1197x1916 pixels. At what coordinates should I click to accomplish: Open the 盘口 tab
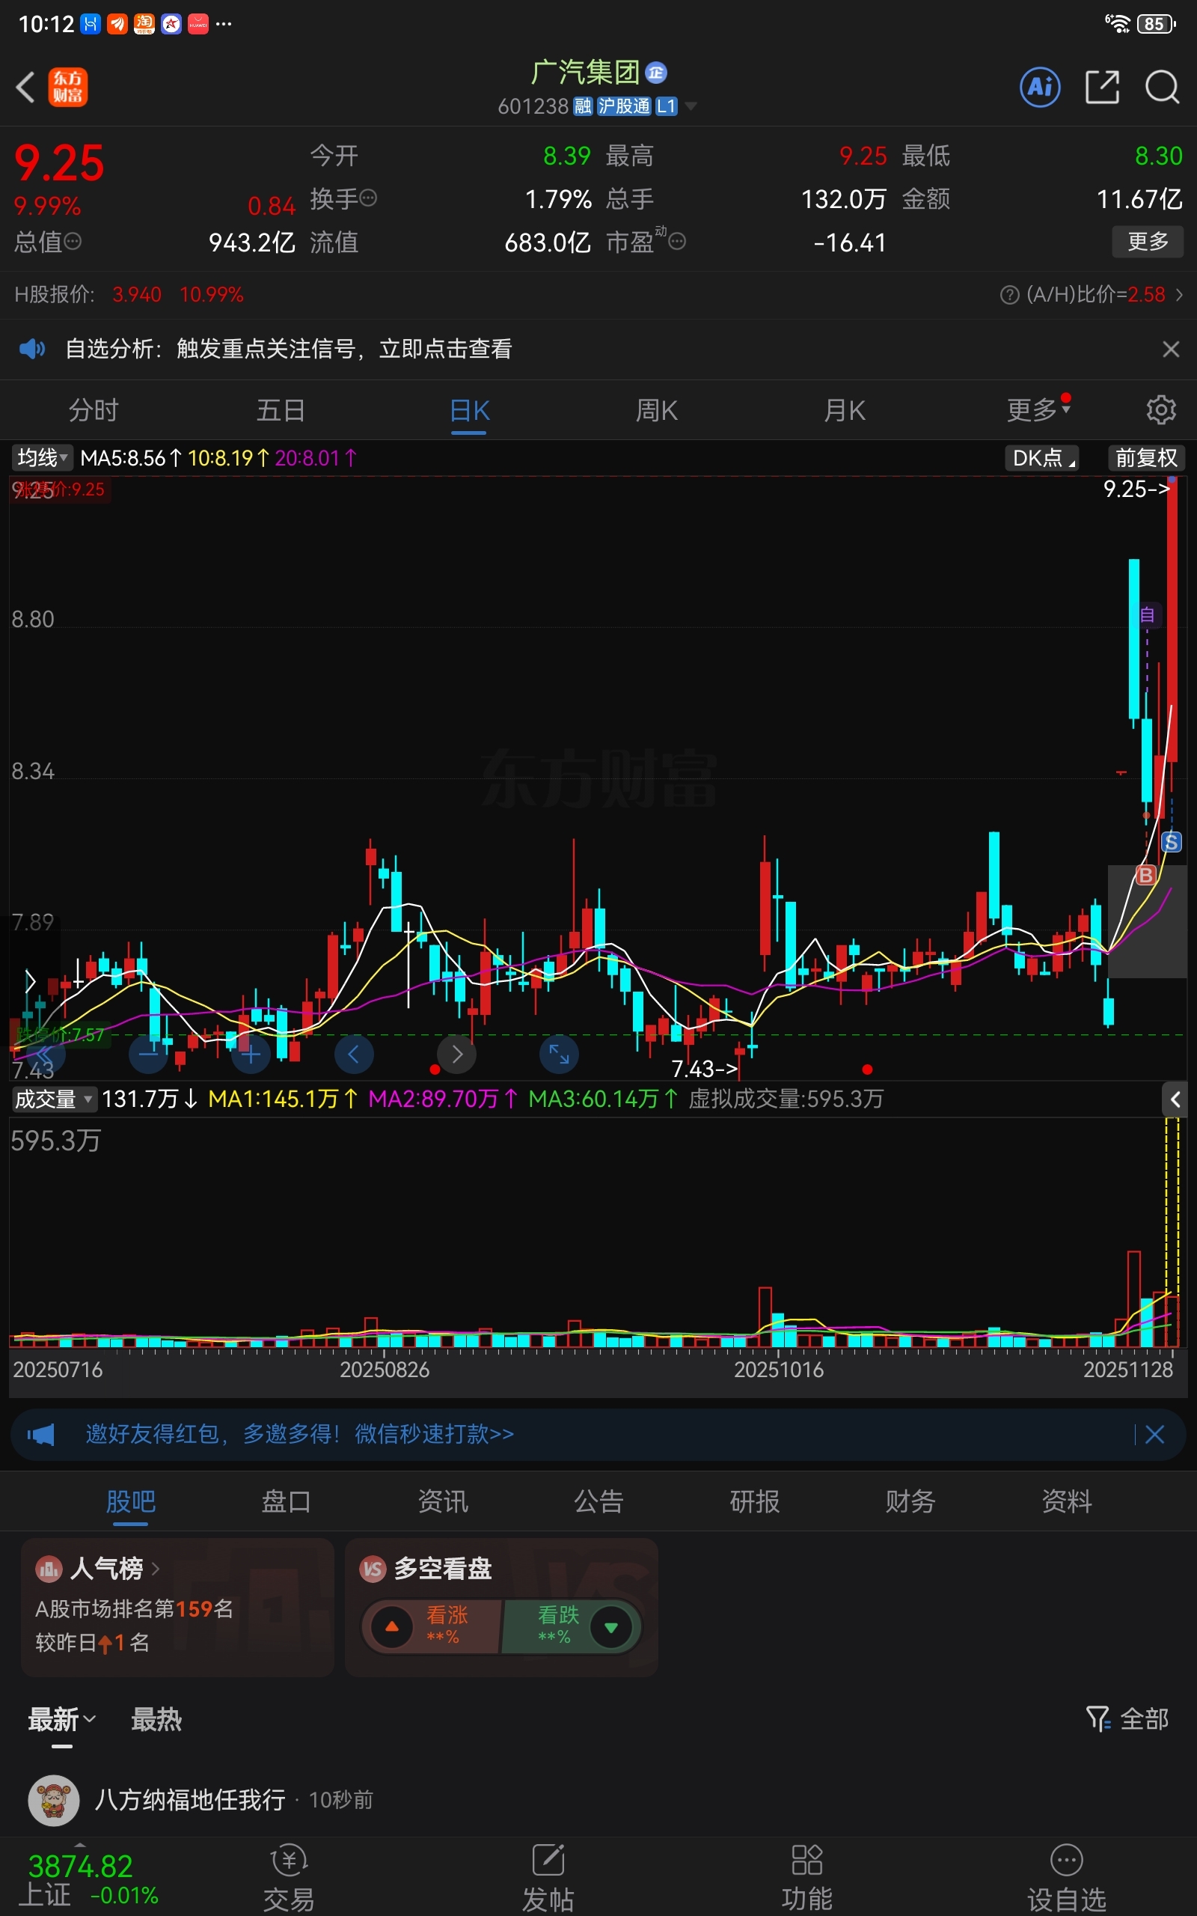point(287,1501)
